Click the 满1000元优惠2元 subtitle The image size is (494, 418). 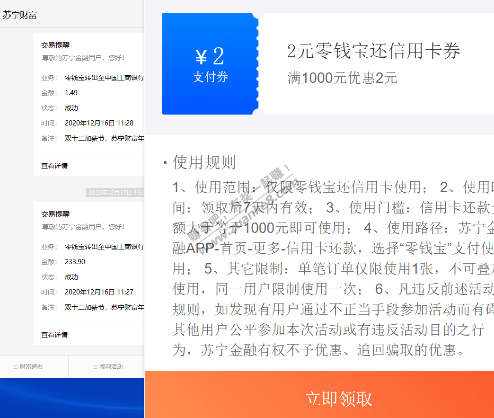point(342,78)
